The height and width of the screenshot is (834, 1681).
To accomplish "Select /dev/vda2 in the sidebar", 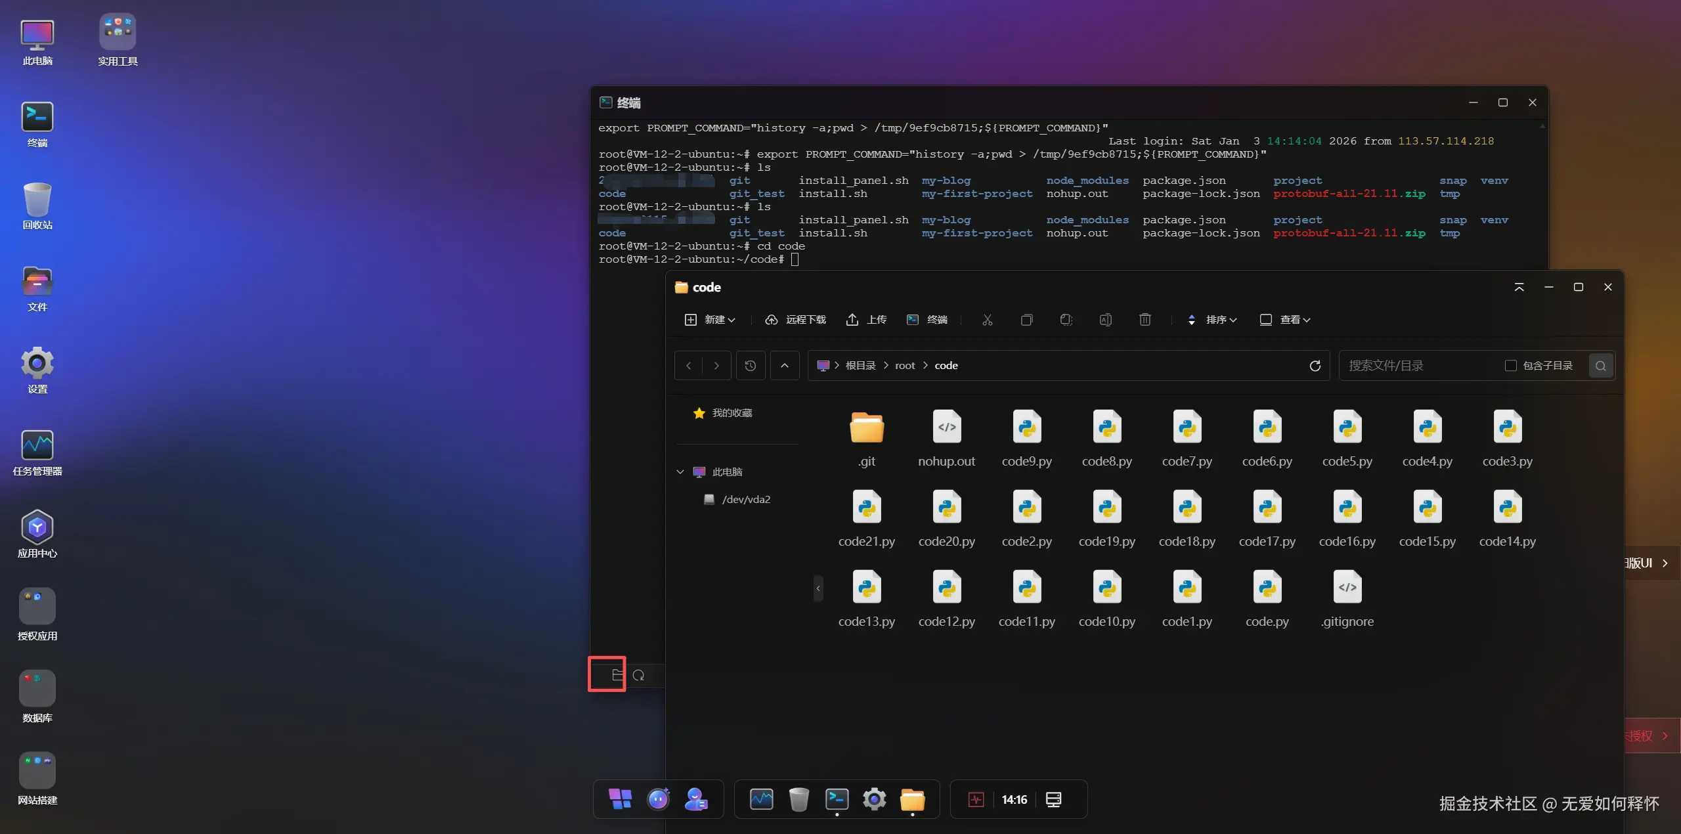I will click(746, 500).
